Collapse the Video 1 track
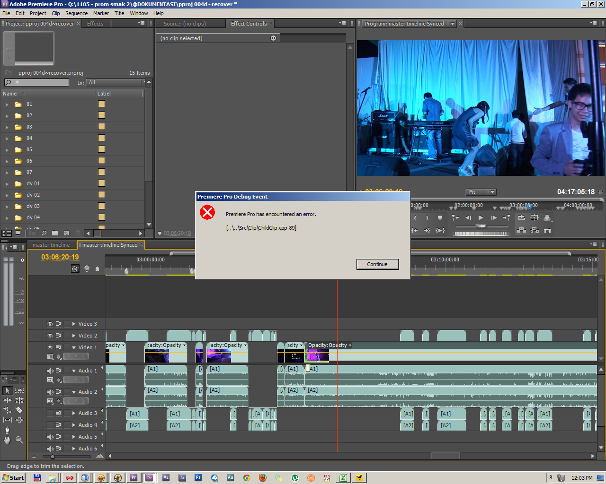Image resolution: width=606 pixels, height=484 pixels. (x=74, y=347)
